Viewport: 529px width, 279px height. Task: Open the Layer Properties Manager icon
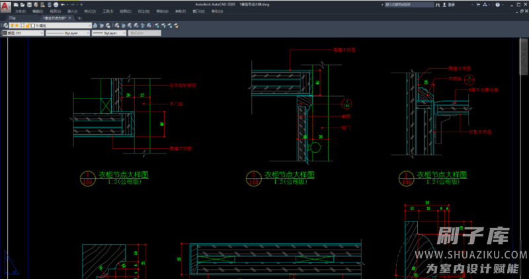tap(5, 26)
